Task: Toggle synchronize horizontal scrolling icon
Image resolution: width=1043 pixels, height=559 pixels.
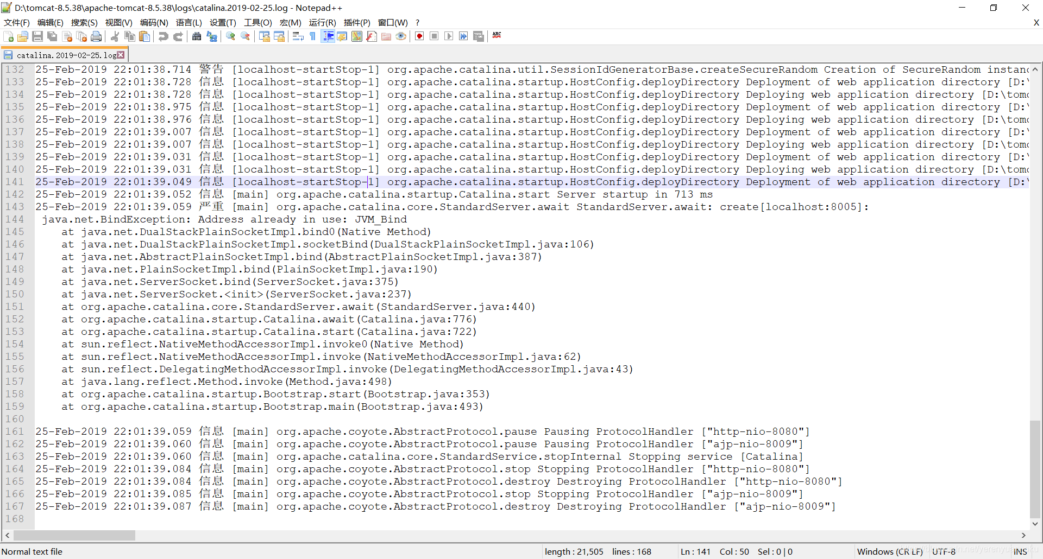Action: 279,36
